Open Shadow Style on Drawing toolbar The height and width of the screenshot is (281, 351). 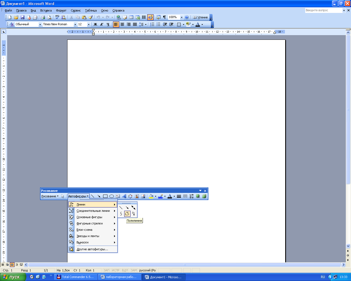click(198, 196)
